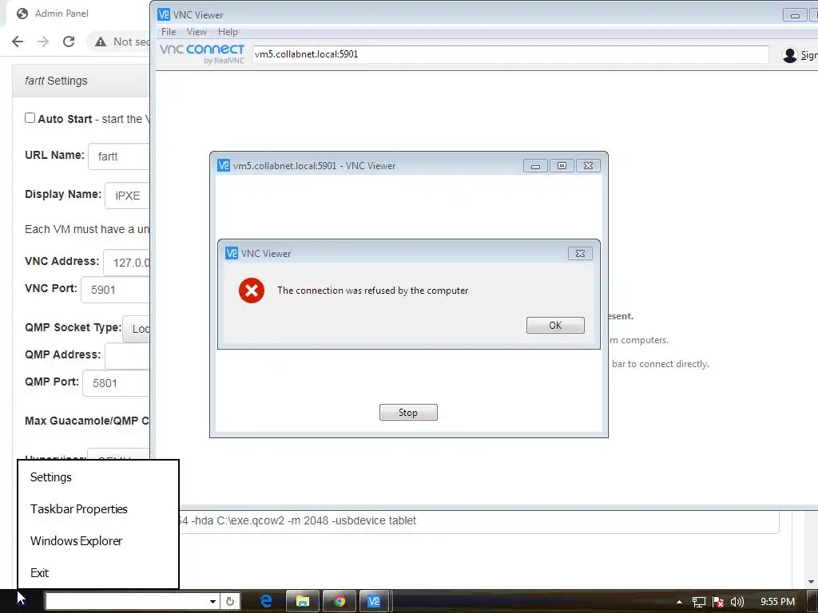
Task: Click the QEMU command line text field
Action: click(479, 520)
